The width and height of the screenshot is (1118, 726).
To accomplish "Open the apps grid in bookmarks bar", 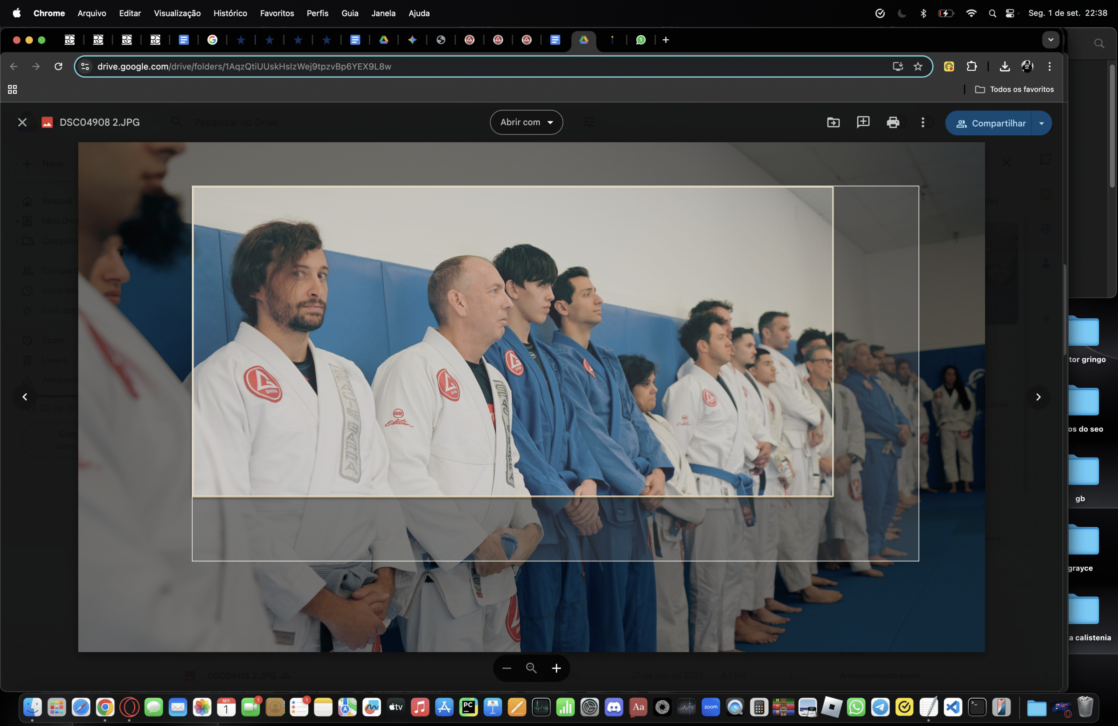I will click(12, 89).
